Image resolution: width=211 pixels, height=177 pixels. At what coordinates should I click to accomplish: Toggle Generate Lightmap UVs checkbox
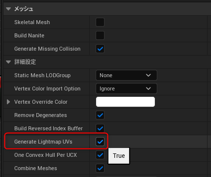coord(100,142)
